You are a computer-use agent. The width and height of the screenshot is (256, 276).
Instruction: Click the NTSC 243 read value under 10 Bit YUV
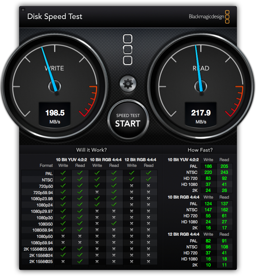click(224, 172)
